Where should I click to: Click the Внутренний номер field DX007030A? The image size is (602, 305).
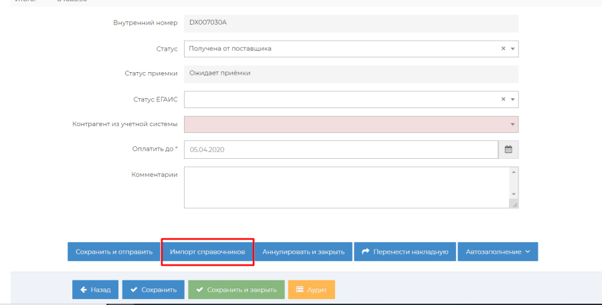point(351,23)
